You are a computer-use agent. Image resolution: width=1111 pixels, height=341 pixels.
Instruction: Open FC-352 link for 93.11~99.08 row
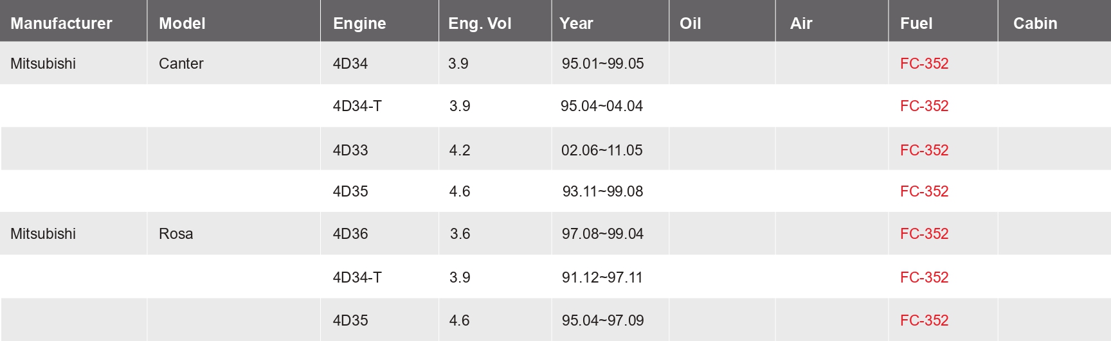(924, 191)
